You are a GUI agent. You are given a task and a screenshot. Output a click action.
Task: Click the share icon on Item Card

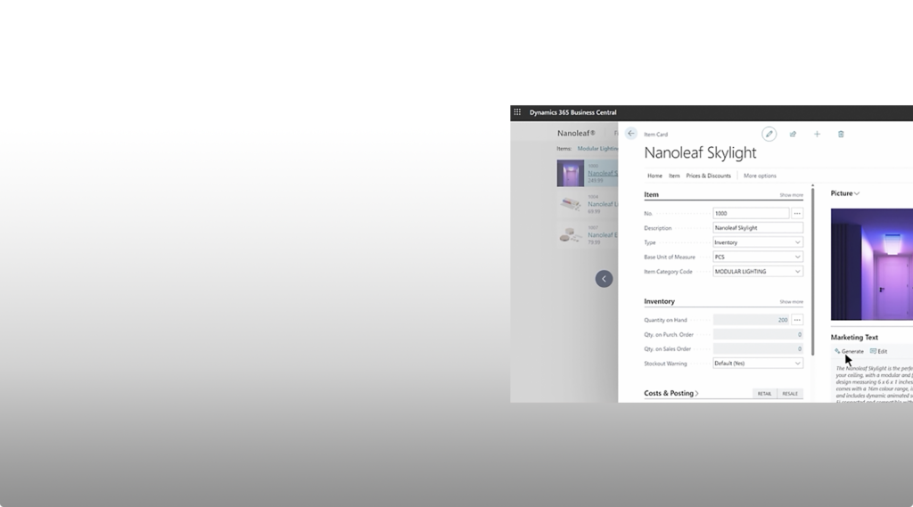pos(793,134)
